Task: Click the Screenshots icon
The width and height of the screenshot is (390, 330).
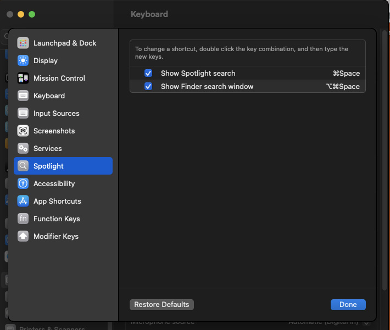Action: tap(23, 131)
